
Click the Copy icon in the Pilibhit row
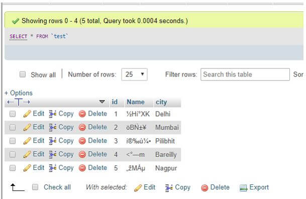(52, 141)
